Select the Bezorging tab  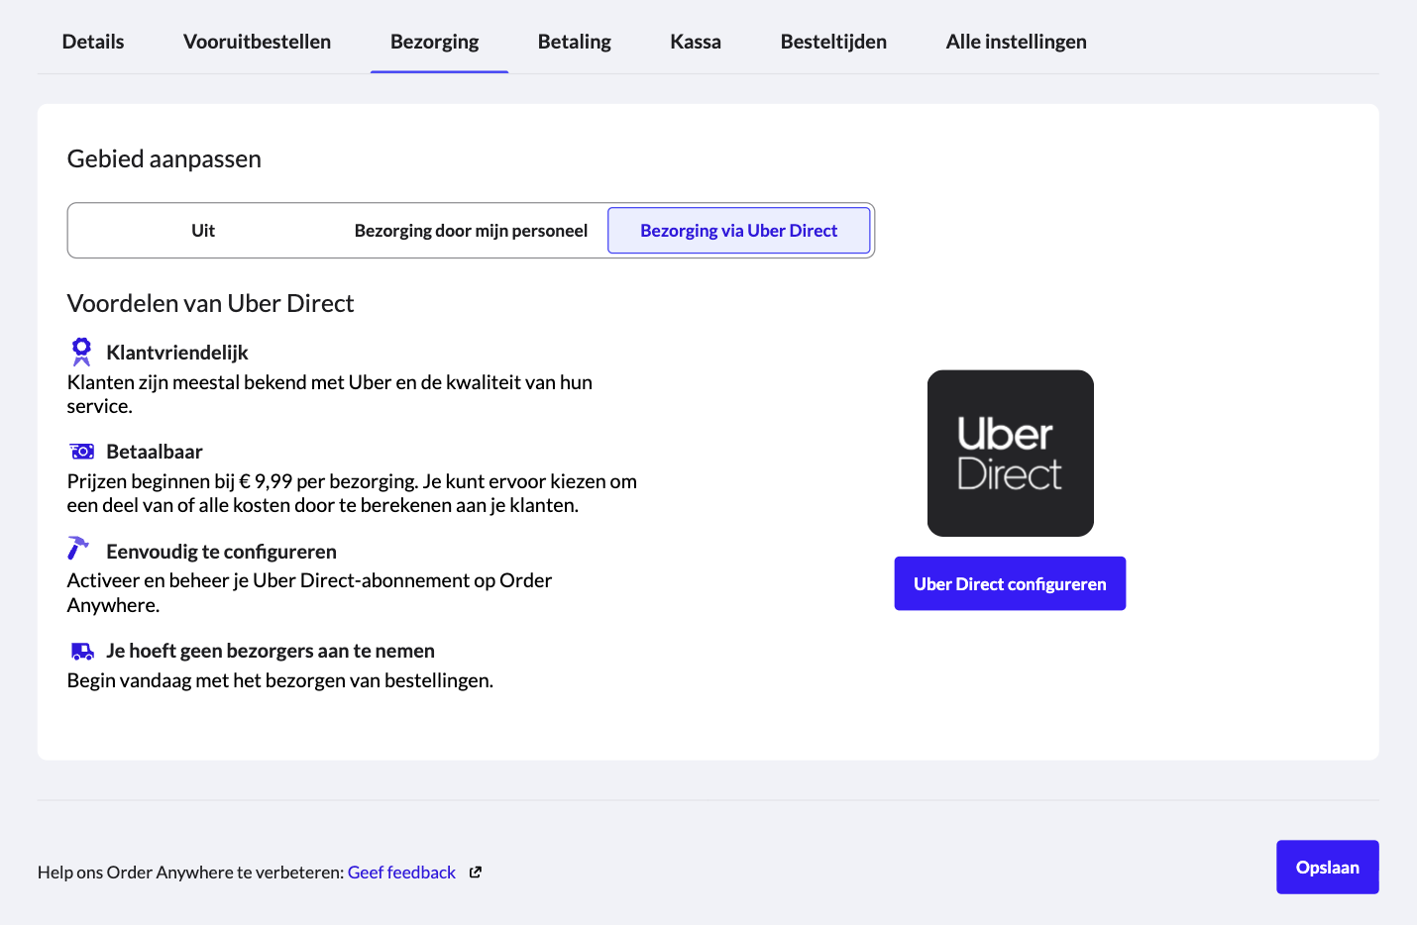(x=435, y=42)
